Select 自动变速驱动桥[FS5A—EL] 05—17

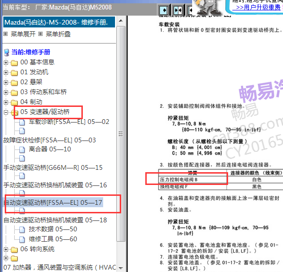coord(53,202)
